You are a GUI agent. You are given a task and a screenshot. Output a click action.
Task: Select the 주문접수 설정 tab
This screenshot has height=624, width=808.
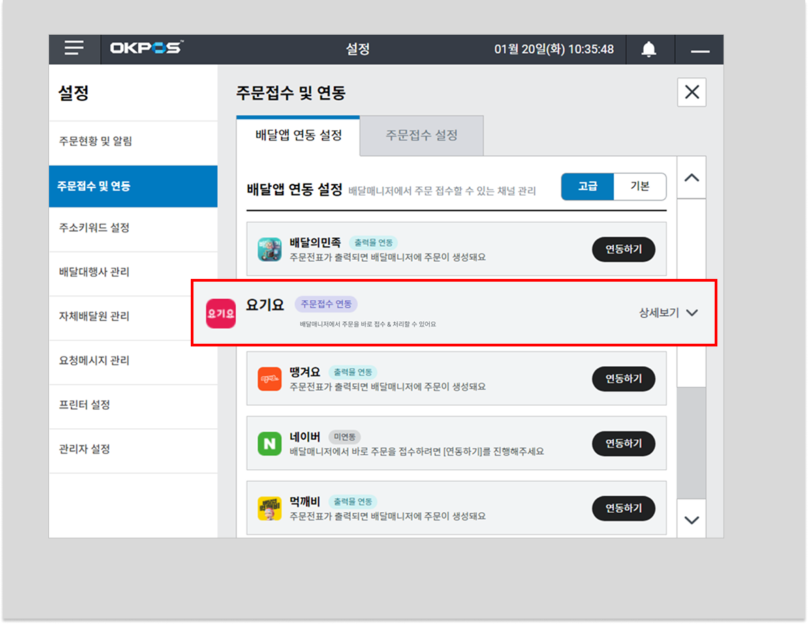point(421,135)
